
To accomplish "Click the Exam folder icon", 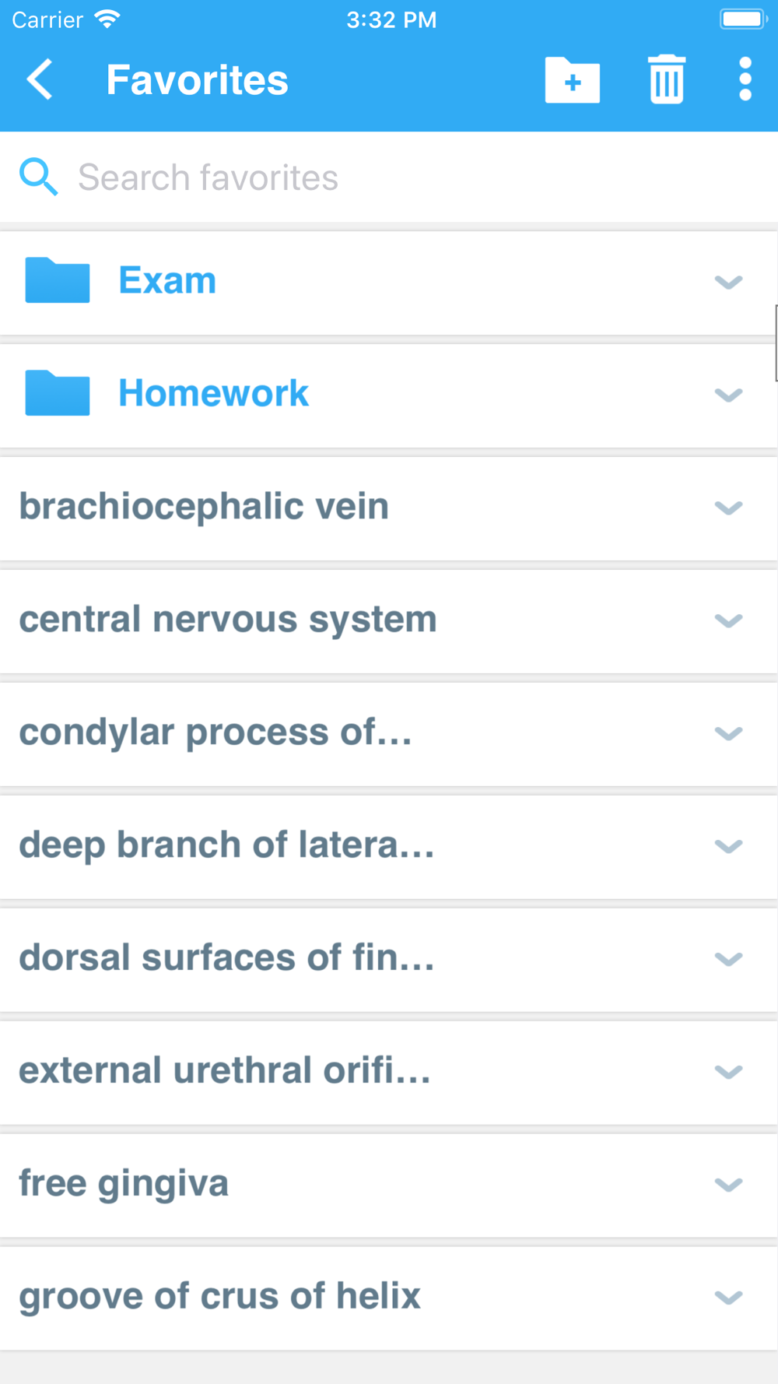I will point(58,280).
